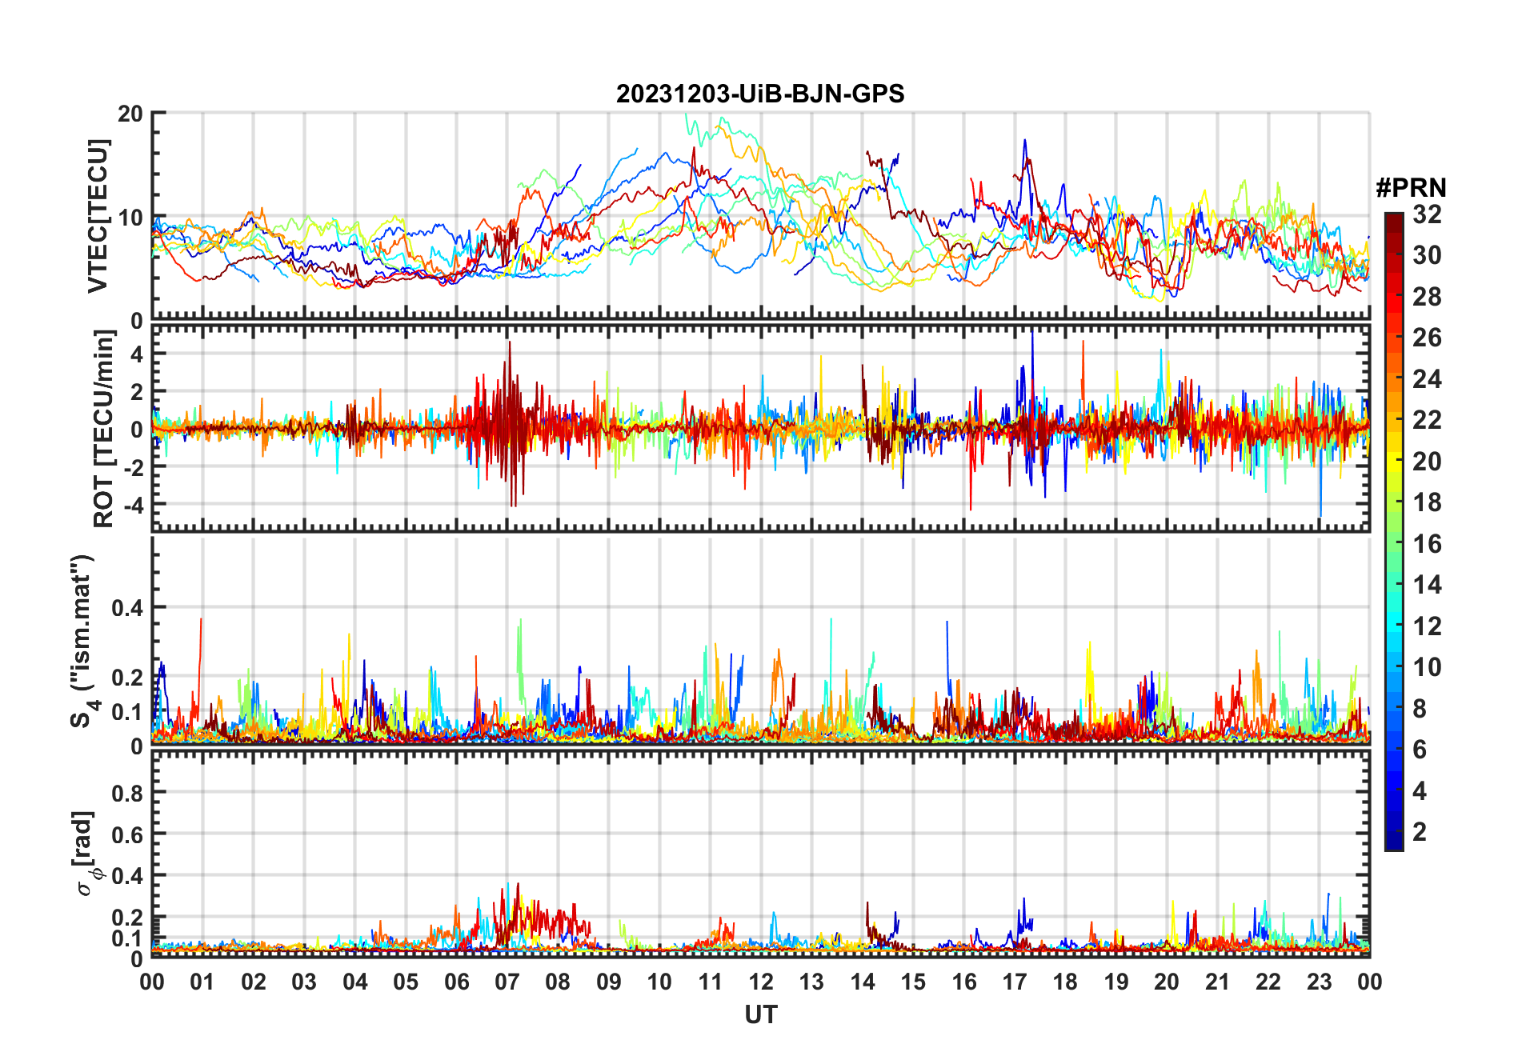Click the 0.4 tick on the σφ axis
The width and height of the screenshot is (1522, 1064).
click(127, 876)
